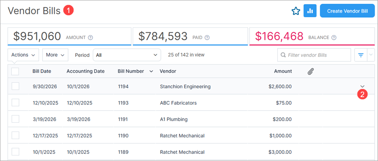Open the bar chart reports icon

pyautogui.click(x=310, y=11)
